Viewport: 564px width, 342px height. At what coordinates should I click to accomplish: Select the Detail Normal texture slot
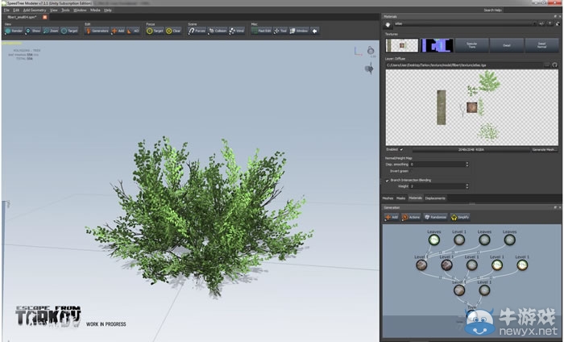[x=541, y=45]
